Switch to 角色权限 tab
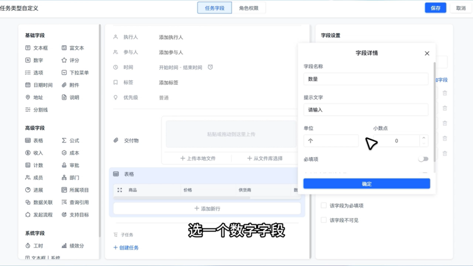Viewport: 473px width, 266px height. [x=249, y=8]
